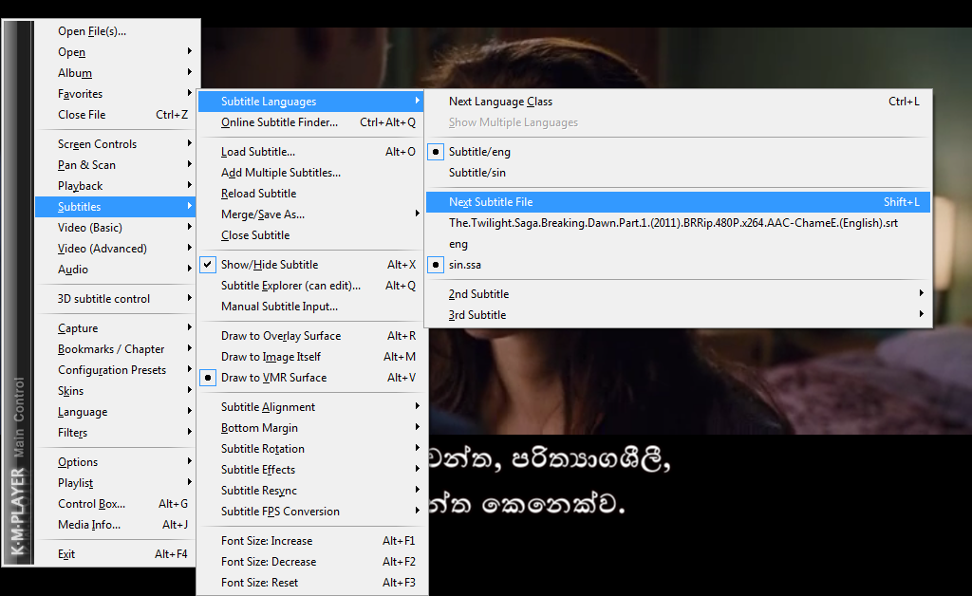Click Font Size: Increase
This screenshot has width=972, height=596.
tap(311, 541)
